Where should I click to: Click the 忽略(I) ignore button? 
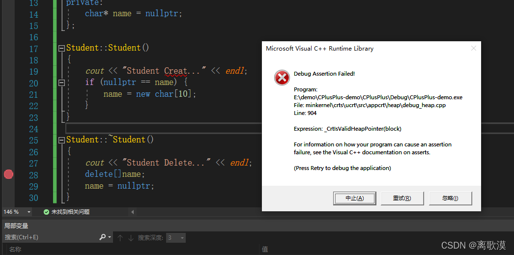click(451, 198)
